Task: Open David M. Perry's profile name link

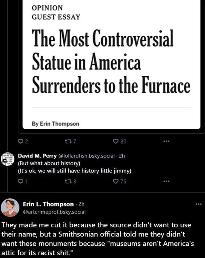Action: [37, 156]
